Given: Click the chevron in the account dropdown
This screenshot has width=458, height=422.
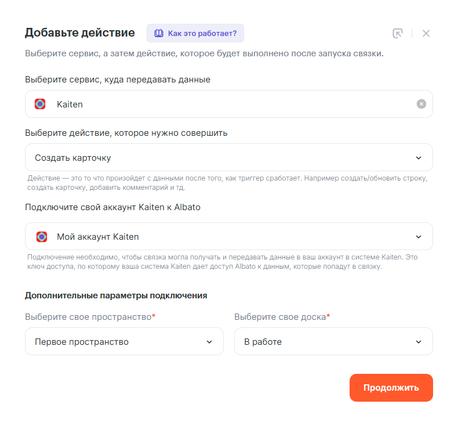Looking at the screenshot, I should click(x=419, y=236).
